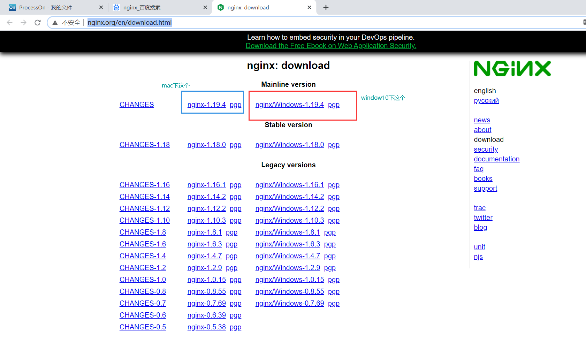
Task: Open CHANGES-1.16 link
Action: [x=145, y=185]
